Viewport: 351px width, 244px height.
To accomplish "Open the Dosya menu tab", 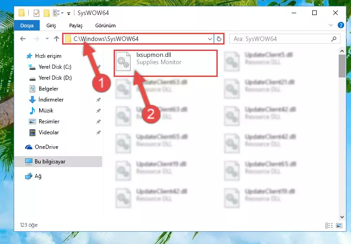I will 27,25.
